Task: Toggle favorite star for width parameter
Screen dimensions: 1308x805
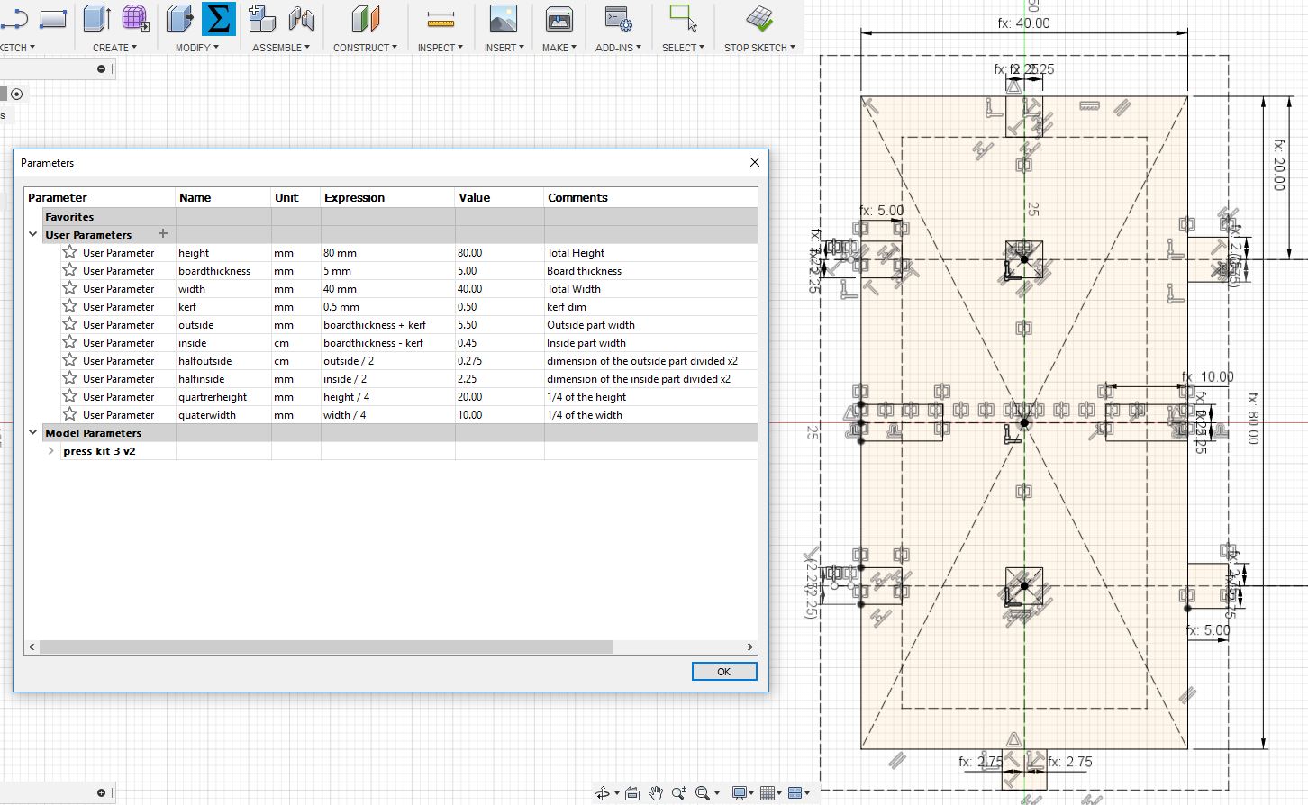Action: 69,288
